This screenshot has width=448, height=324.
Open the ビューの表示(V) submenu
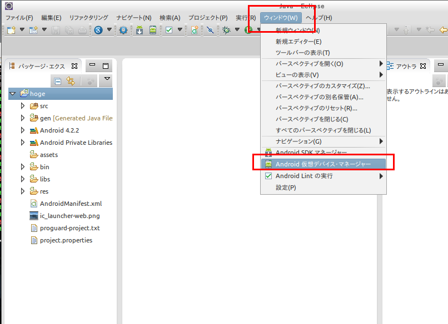[323, 75]
